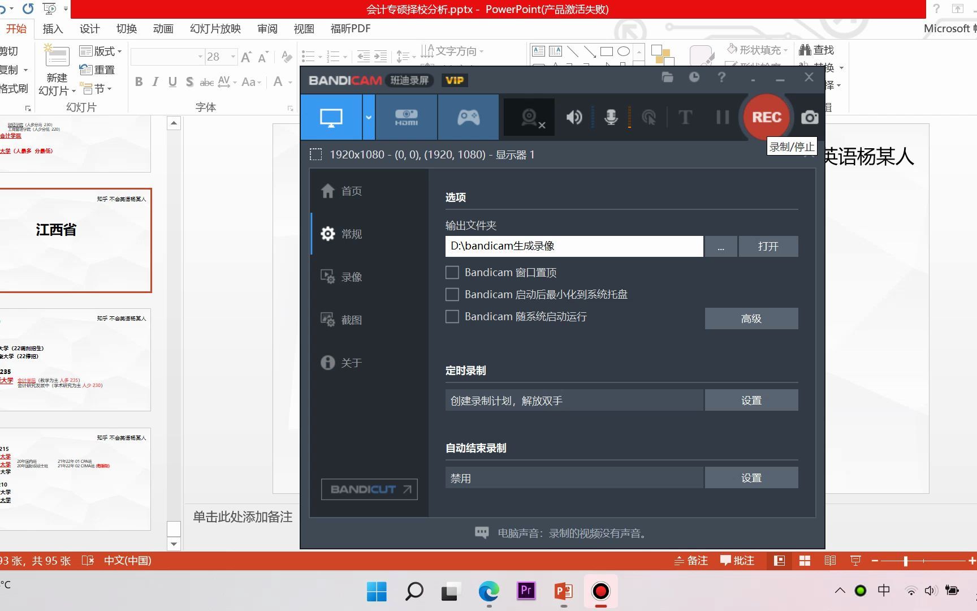Click 设置 for 自动结束录制
This screenshot has width=977, height=611.
751,478
